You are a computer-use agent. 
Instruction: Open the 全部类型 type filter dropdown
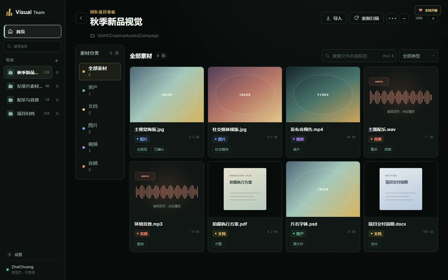(x=418, y=56)
